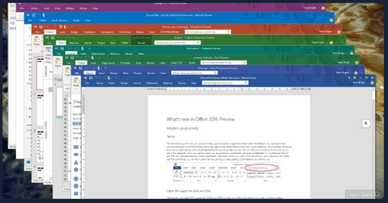
Task: Open File tab in Word window
Action: tap(87, 83)
